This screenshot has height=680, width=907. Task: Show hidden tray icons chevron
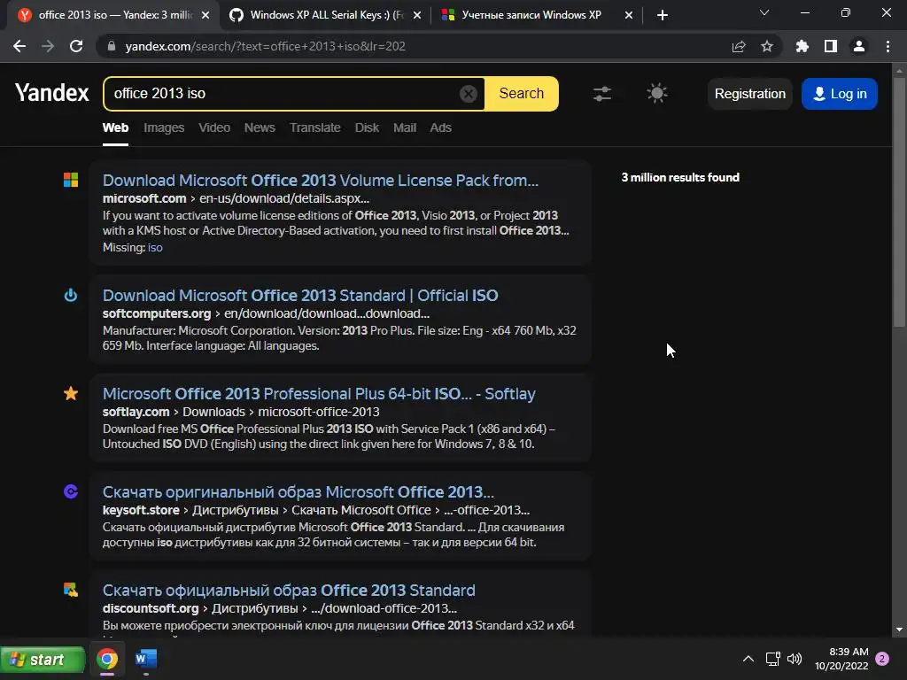748,659
